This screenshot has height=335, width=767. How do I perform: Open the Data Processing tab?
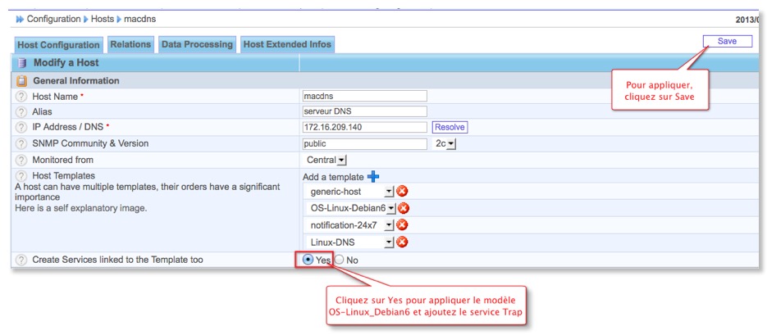coord(197,44)
